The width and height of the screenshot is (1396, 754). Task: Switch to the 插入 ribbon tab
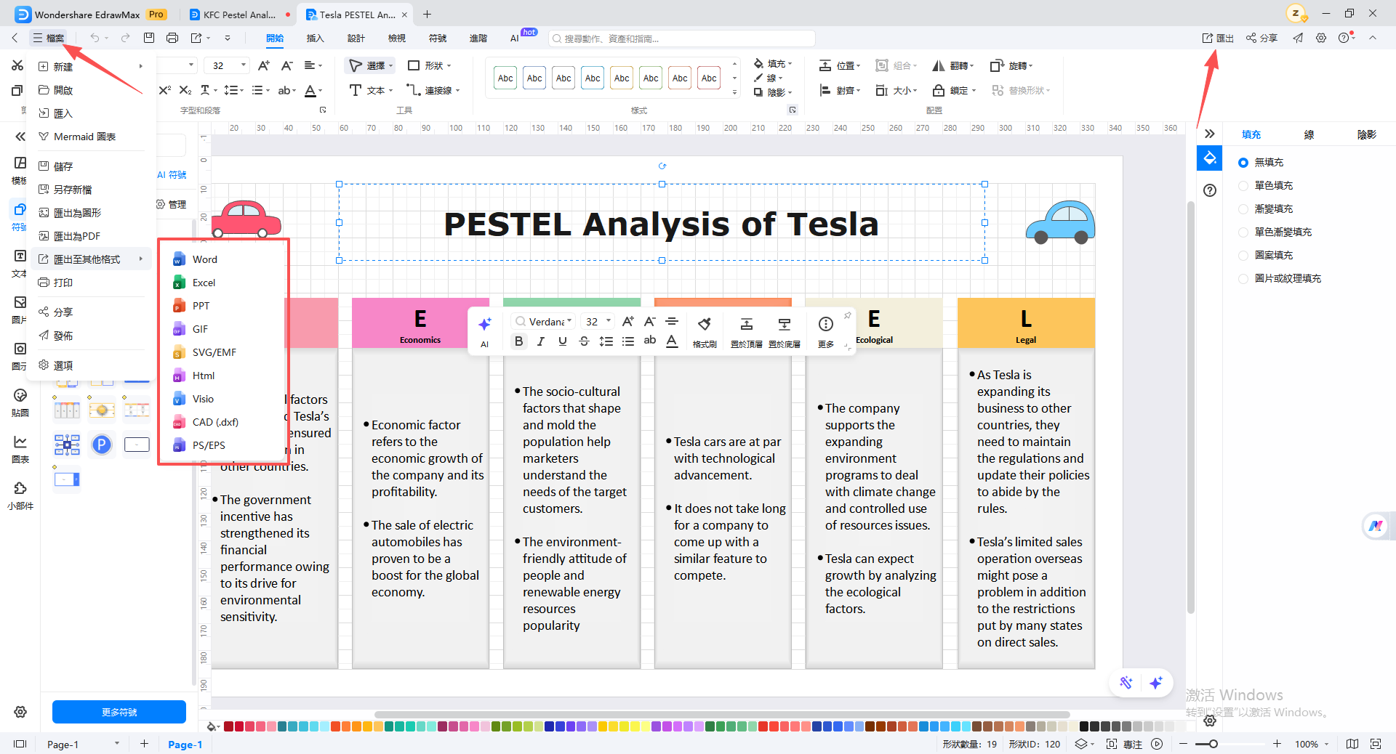[x=315, y=38]
